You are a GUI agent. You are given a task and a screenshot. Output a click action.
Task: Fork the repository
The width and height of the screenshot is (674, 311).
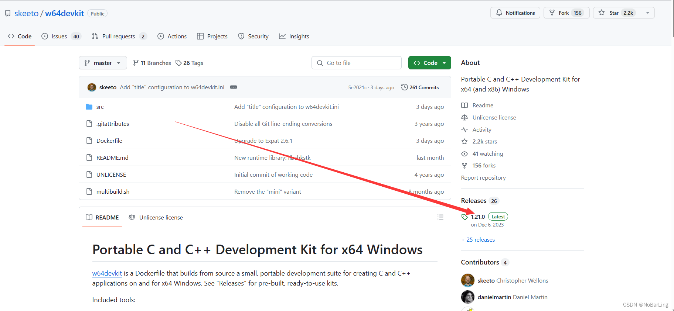[x=566, y=13]
